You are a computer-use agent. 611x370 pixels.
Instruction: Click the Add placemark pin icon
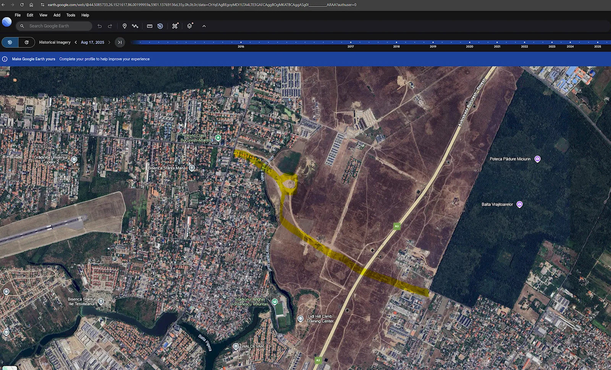[124, 26]
